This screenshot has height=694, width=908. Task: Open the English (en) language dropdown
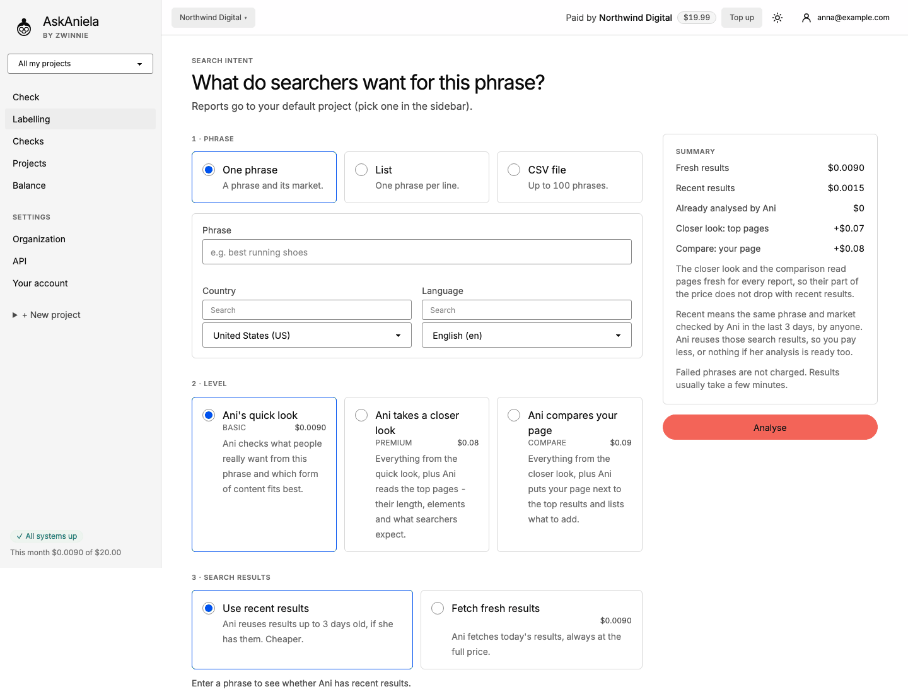[527, 335]
